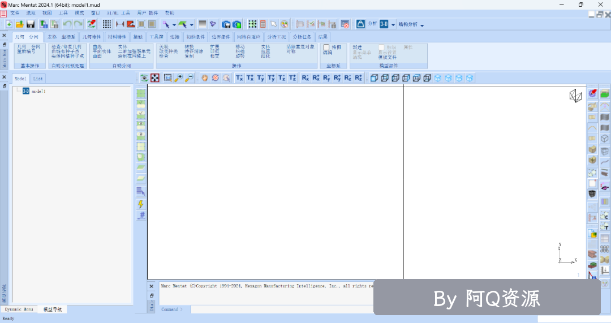Click the yellow lightning bolt icon in the left strip
Screen dimensions: 611x323
point(141,204)
